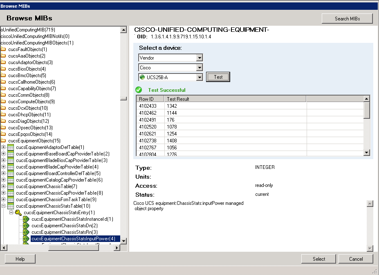Click the key icon of cucsEquipmentChassisStatsEntry(1)
This screenshot has height=275, width=379.
[18, 213]
